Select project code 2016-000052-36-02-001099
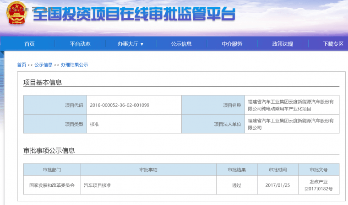The image size is (348, 205). tap(120, 105)
